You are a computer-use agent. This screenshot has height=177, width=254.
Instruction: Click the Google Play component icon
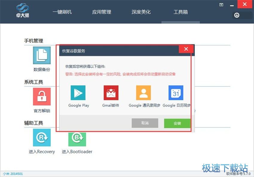click(x=78, y=93)
